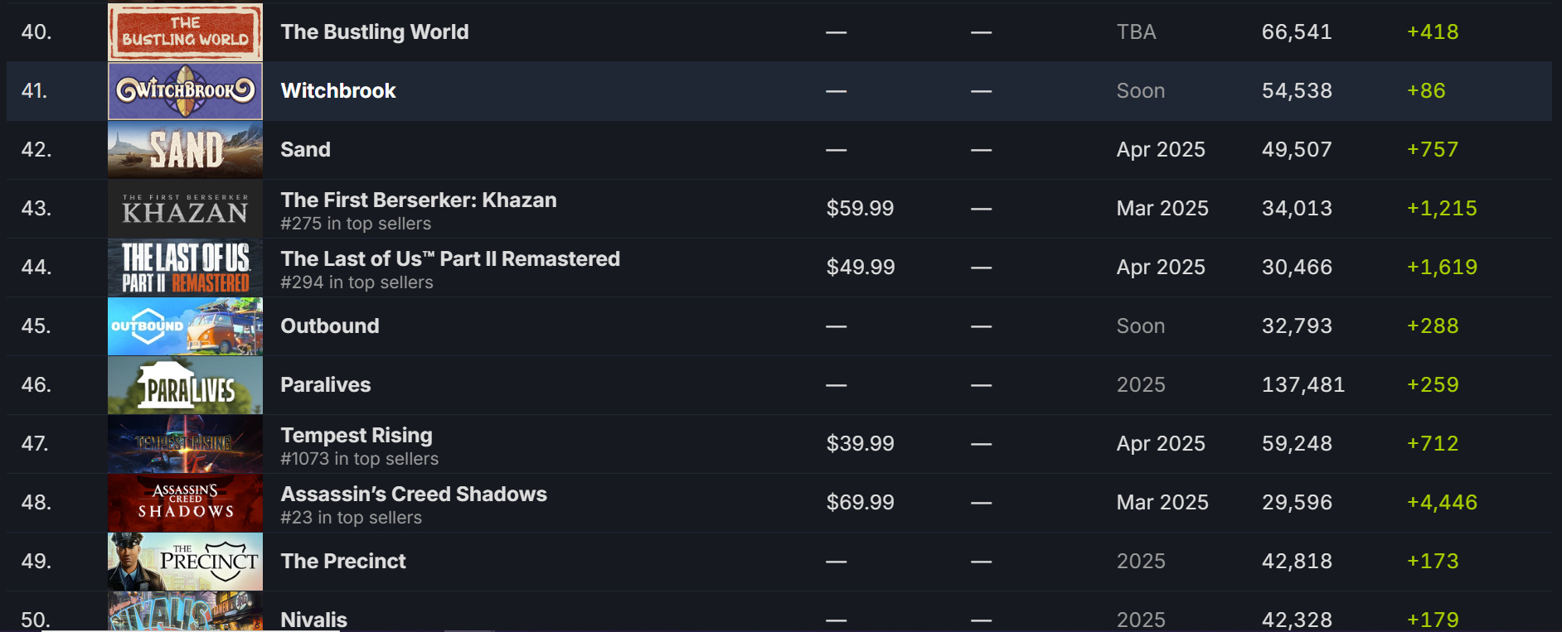Open the Sand game capsule image

coord(185,149)
